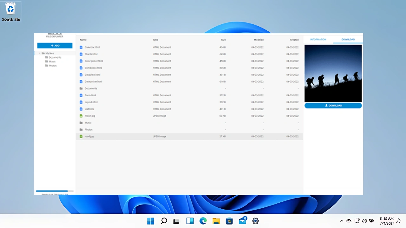Click the 27 KB size of road.jpg

tap(223, 136)
